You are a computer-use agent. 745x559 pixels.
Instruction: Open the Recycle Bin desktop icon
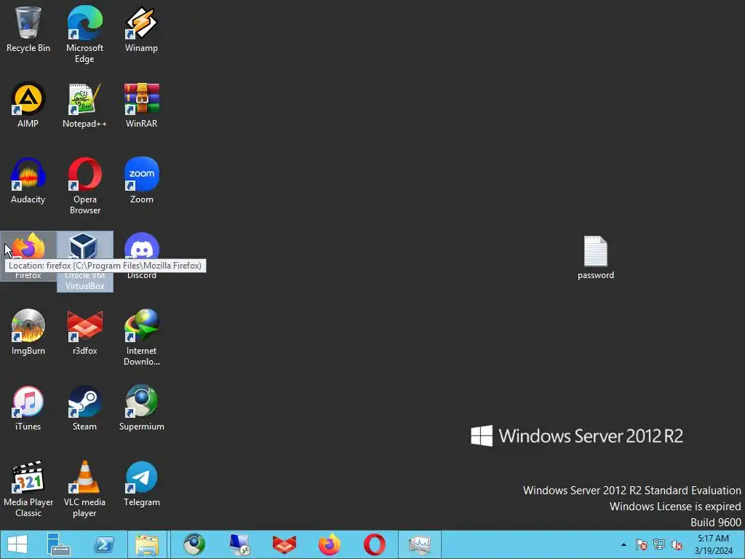pos(28,29)
